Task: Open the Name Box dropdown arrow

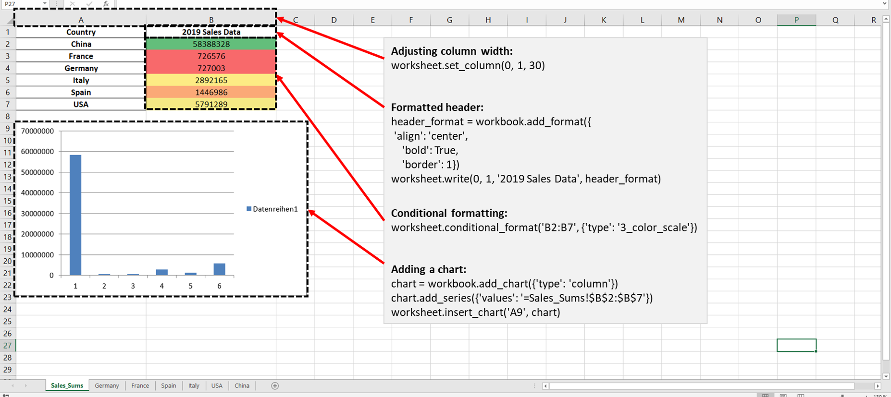Action: pos(45,3)
